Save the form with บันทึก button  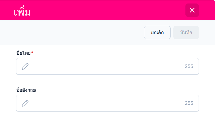click(186, 33)
